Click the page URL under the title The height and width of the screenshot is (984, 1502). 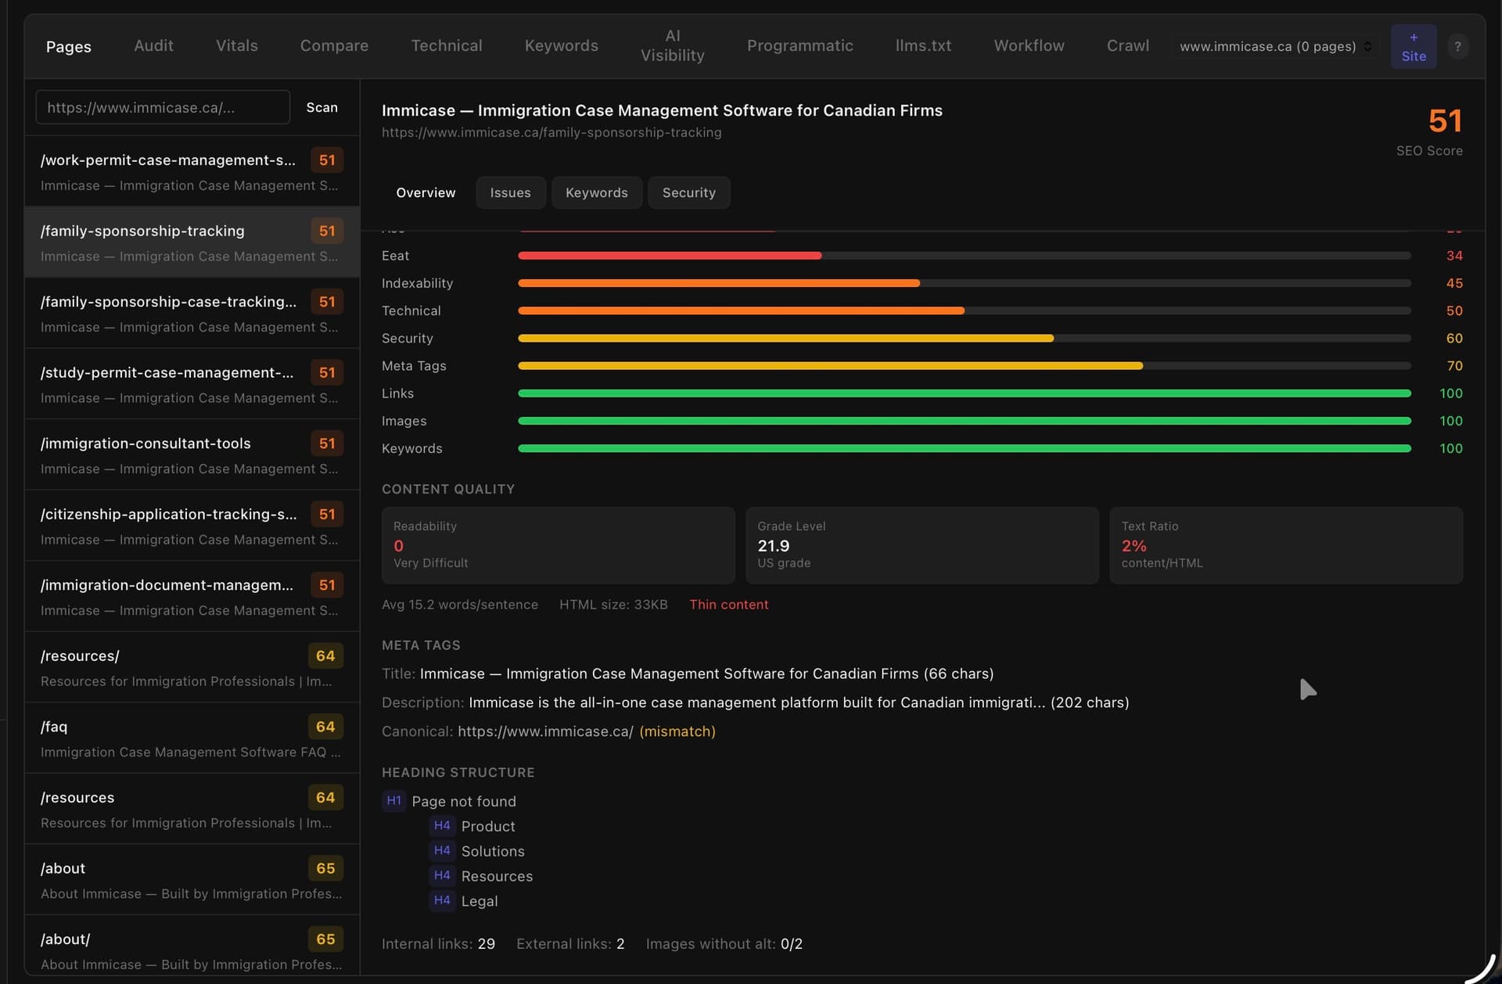click(x=552, y=132)
